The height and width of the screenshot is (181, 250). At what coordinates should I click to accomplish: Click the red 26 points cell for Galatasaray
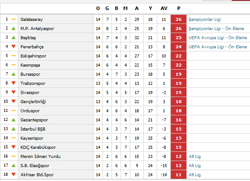click(179, 20)
